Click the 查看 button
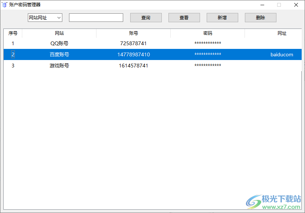 tap(184, 18)
